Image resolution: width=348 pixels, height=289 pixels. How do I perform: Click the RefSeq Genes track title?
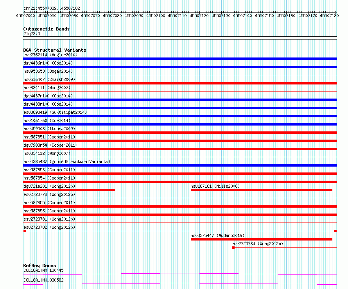39,266
